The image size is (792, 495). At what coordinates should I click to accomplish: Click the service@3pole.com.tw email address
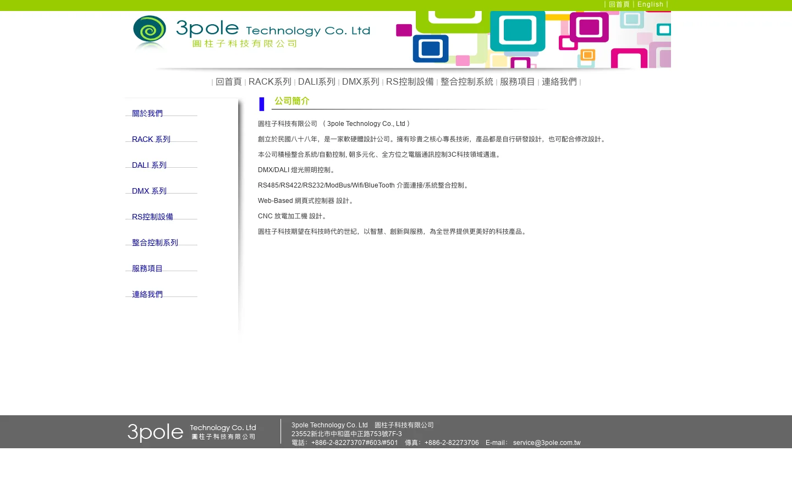[547, 443]
